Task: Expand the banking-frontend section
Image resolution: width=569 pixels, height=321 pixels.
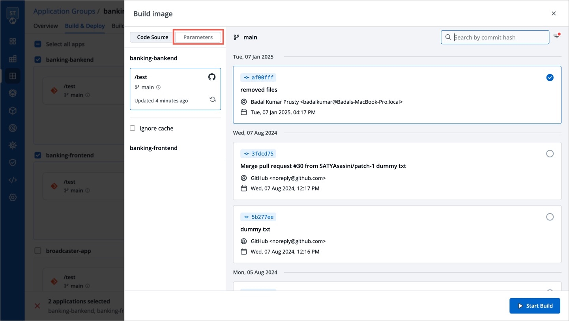Action: [153, 148]
